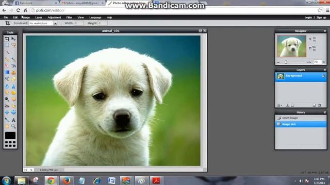This screenshot has width=330, height=185.
Task: Select the Dodge tool
Action: 7,99
